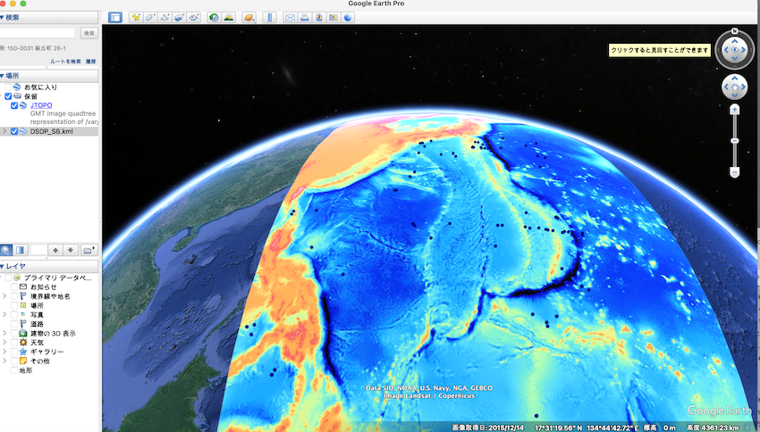Screen dimensions: 760x432
Task: Click the search magnifier icon in Places panel
Action: tap(6, 250)
